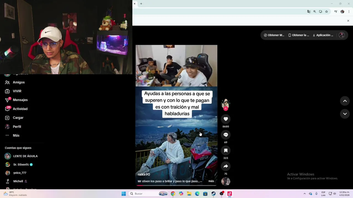The height and width of the screenshot is (198, 353).
Task: Open File Explorer from the taskbar
Action: point(189,194)
